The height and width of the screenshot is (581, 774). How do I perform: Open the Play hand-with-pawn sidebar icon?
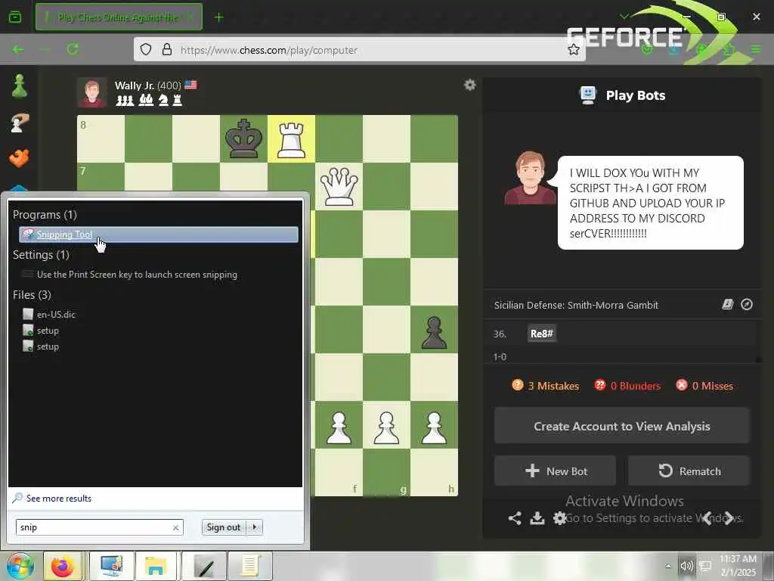(x=19, y=123)
